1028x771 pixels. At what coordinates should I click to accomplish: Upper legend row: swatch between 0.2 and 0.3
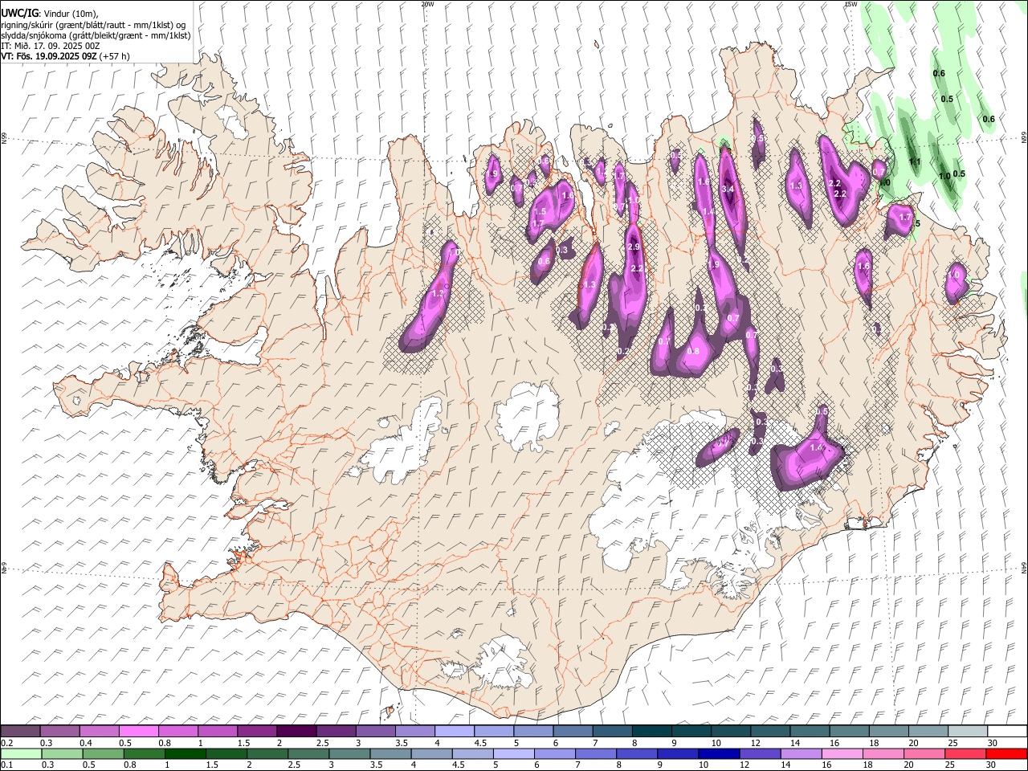tap(20, 731)
